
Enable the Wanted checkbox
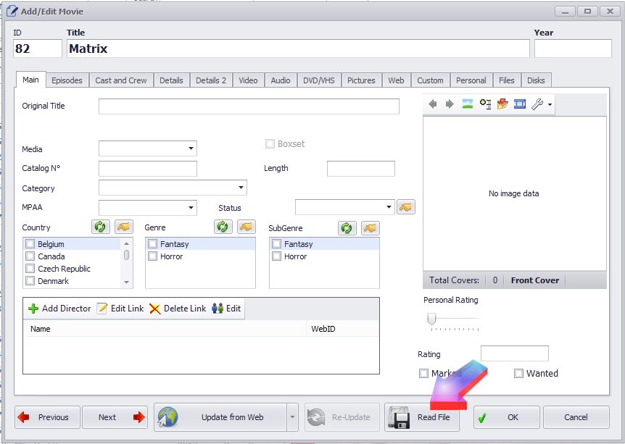tap(518, 374)
